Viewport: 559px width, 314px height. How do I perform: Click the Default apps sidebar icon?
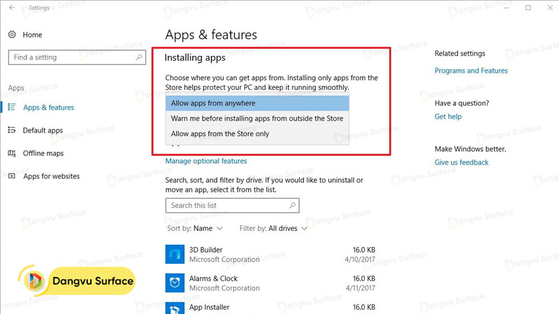tap(12, 130)
